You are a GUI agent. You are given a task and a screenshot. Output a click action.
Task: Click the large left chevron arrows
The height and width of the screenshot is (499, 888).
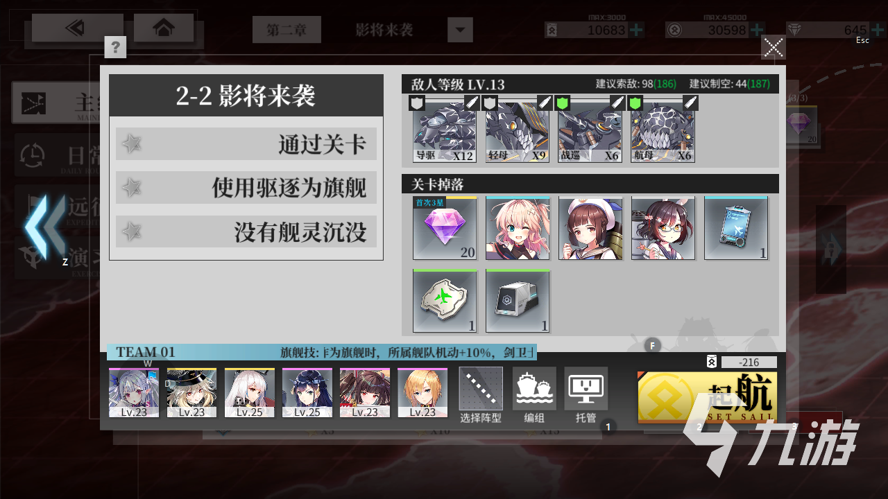[44, 227]
